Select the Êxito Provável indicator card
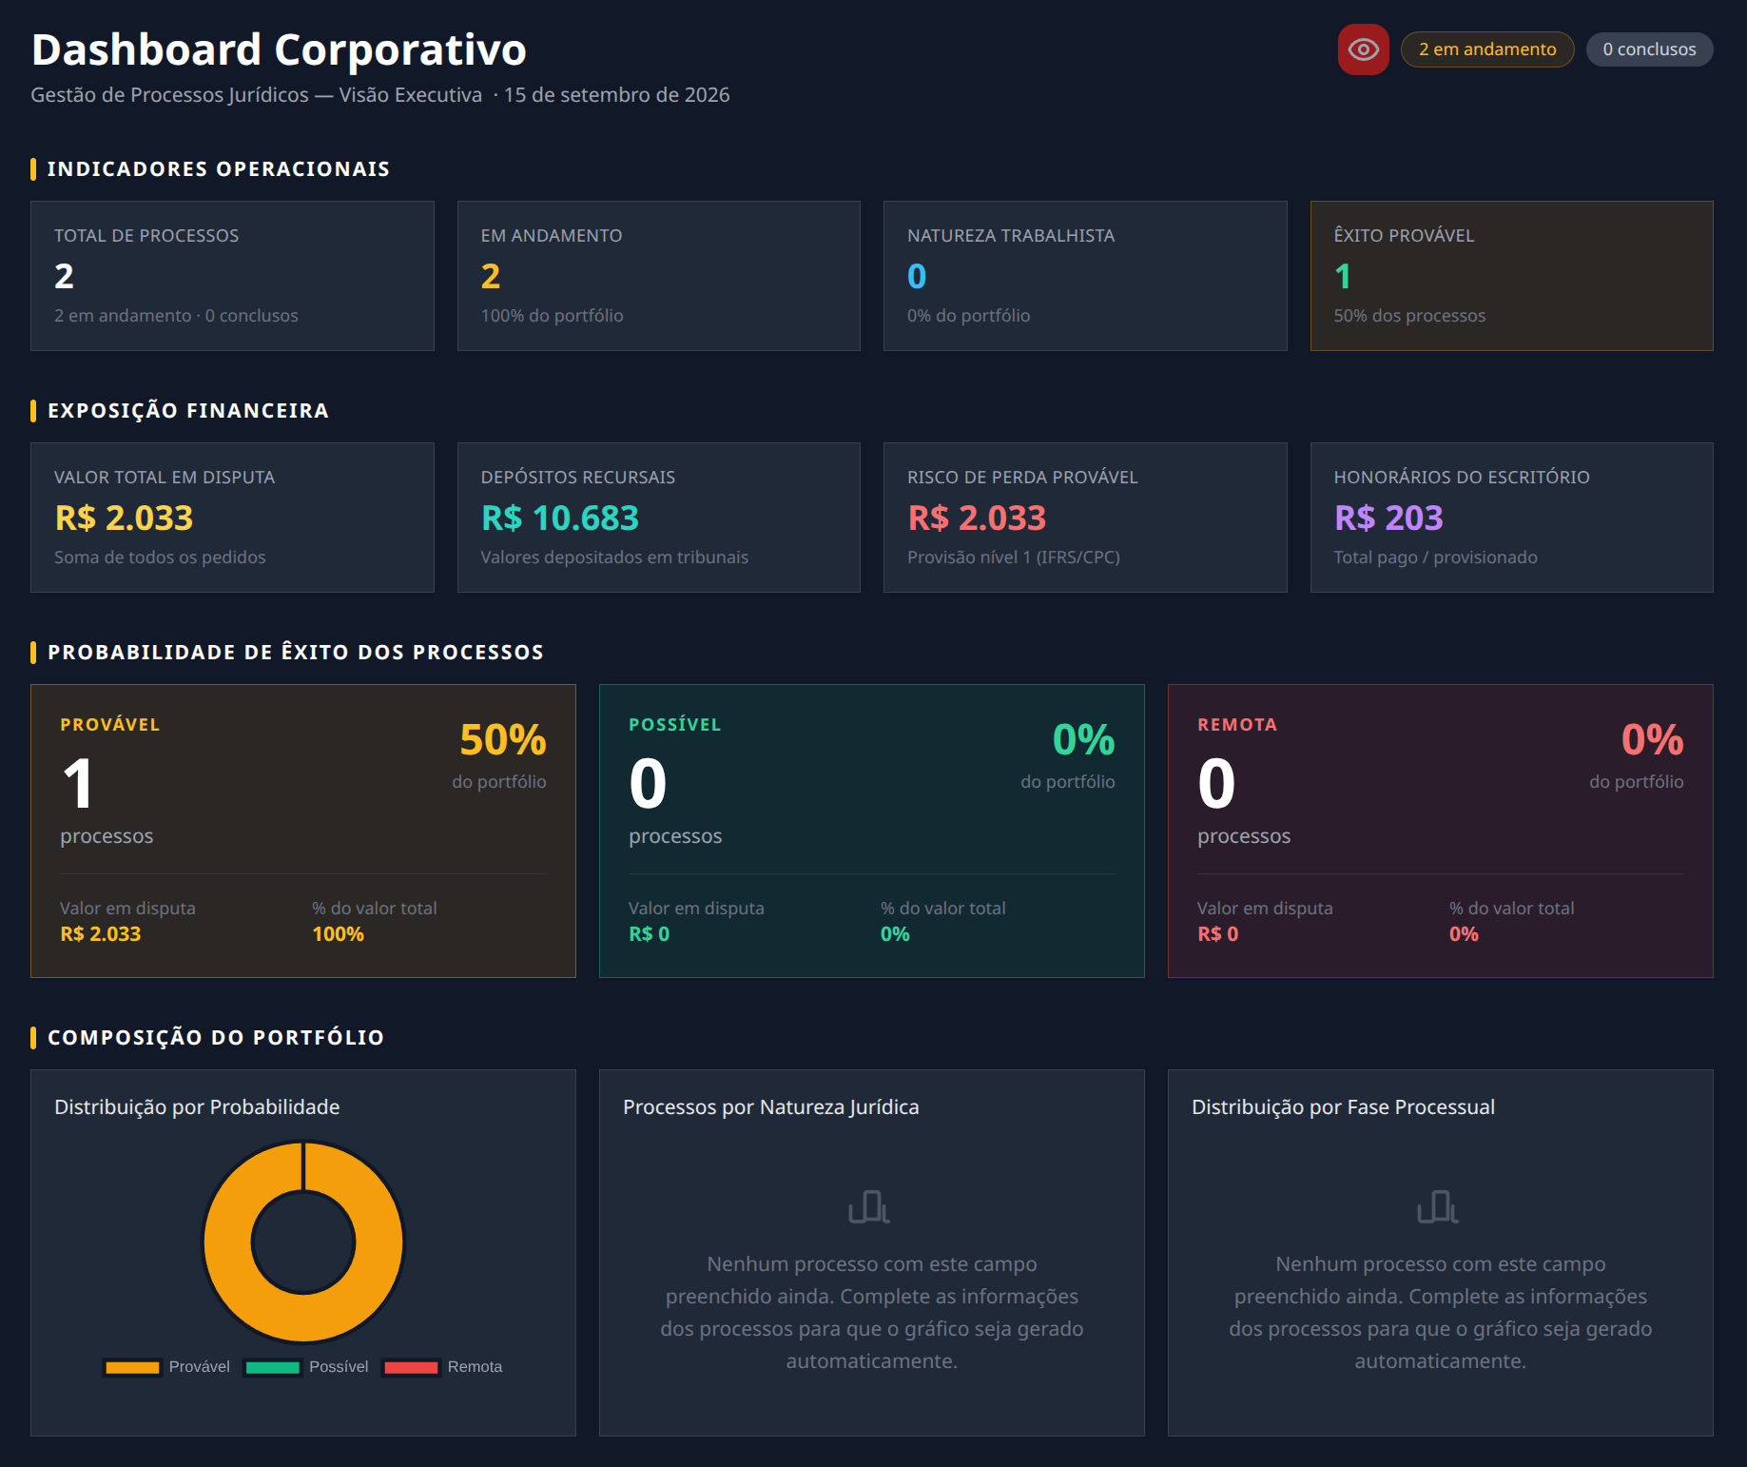 coord(1512,276)
